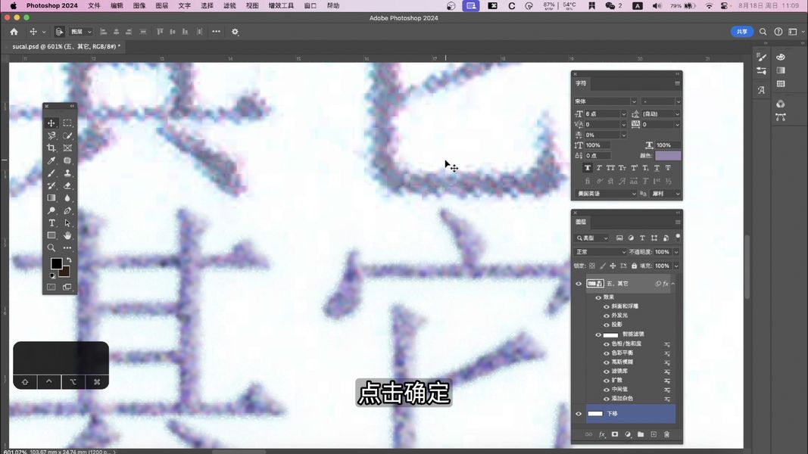The width and height of the screenshot is (808, 454).
Task: Add a layer mask icon
Action: tap(615, 434)
